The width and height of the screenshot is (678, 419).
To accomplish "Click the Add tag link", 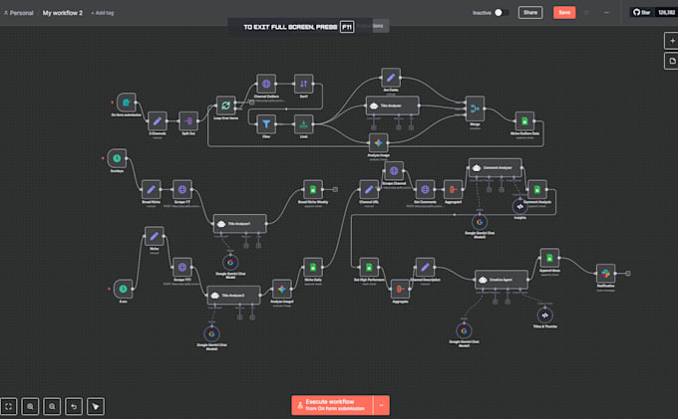I will [x=103, y=13].
